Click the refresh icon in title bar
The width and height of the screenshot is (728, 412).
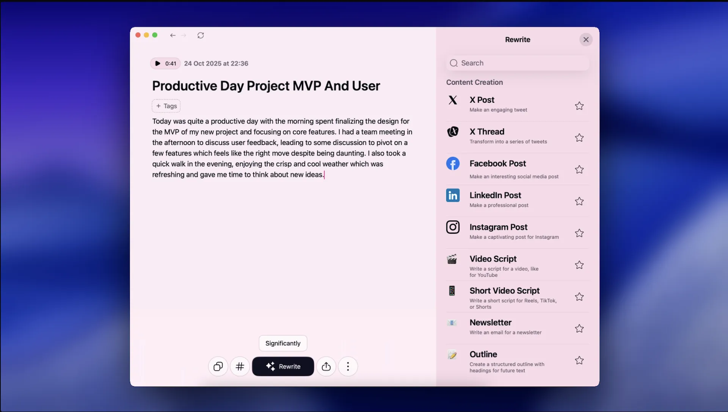201,35
